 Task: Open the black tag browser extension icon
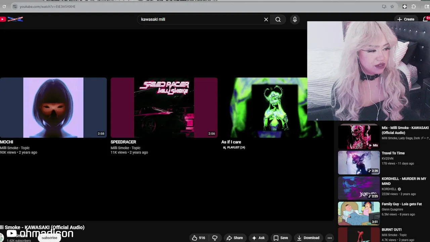point(404,6)
